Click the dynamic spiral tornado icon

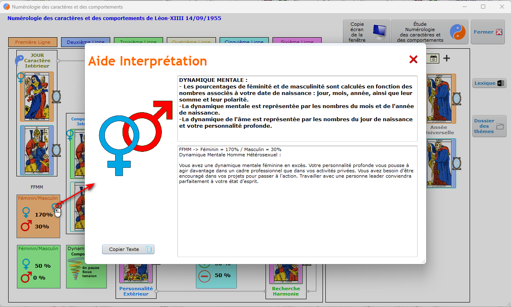(x=75, y=270)
